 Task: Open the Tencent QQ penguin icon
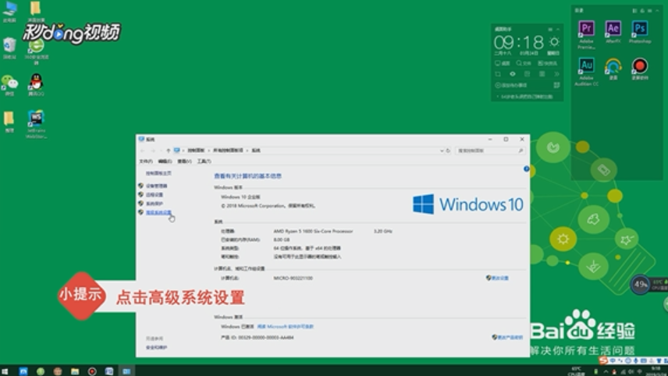point(36,84)
